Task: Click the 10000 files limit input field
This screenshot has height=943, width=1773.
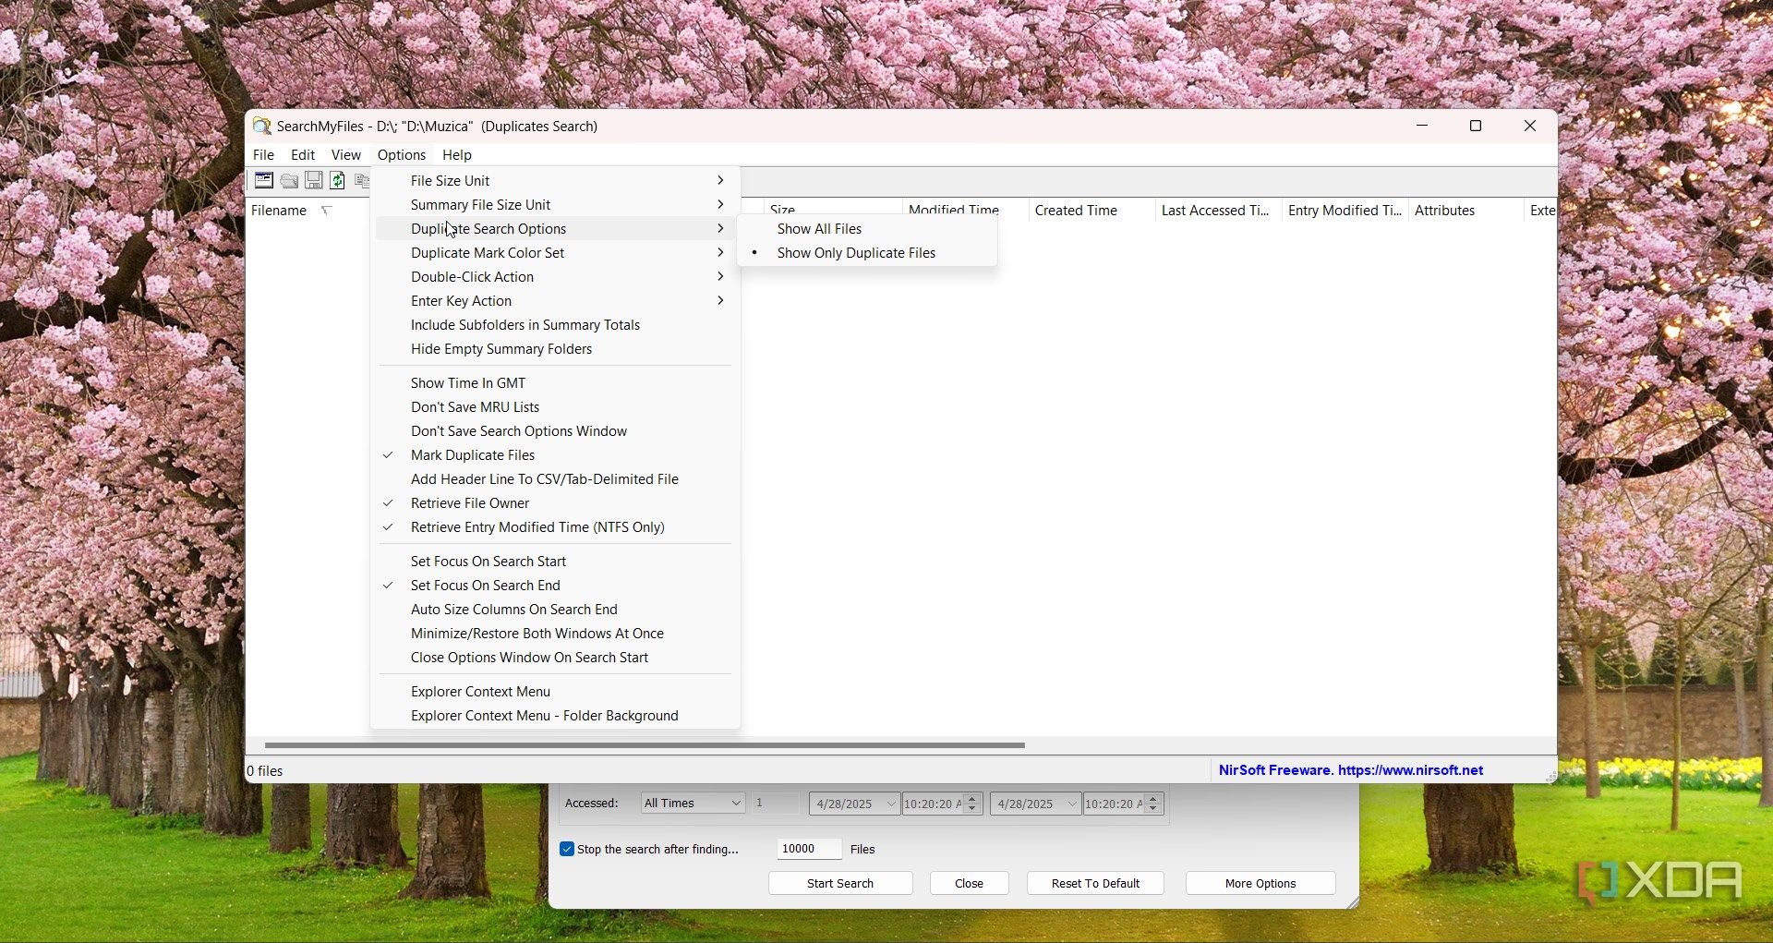Action: 808,849
